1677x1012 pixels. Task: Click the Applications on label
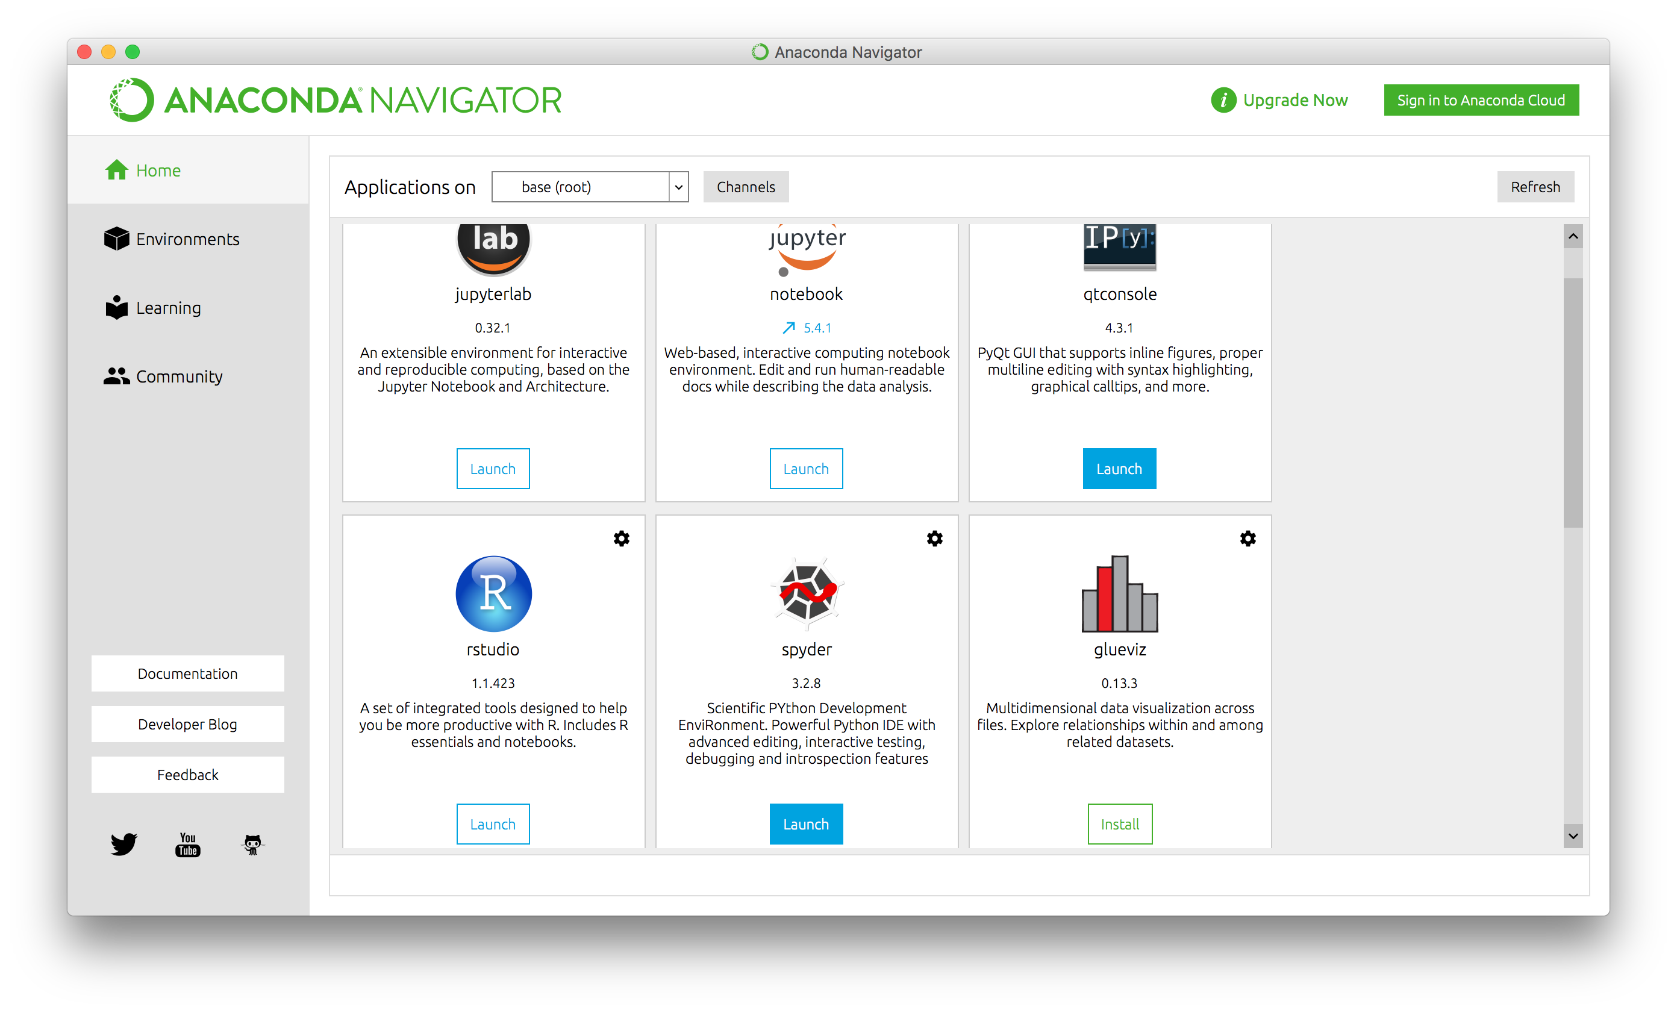[x=410, y=187]
